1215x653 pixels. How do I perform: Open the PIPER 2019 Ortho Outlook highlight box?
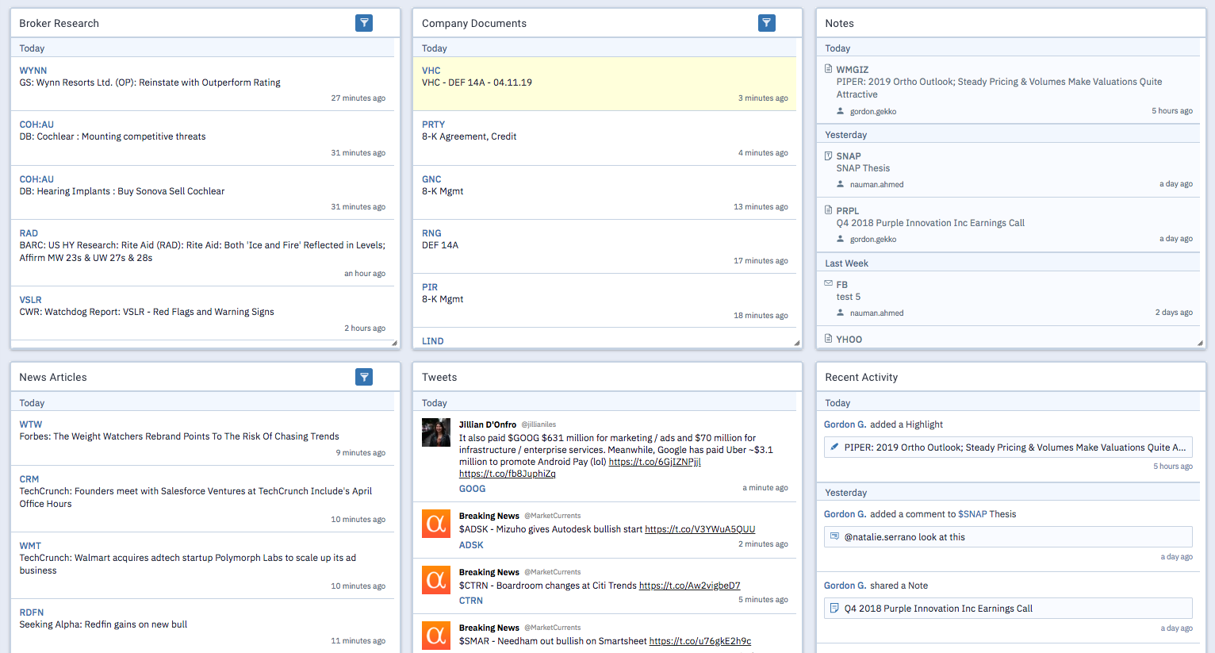tap(1008, 447)
